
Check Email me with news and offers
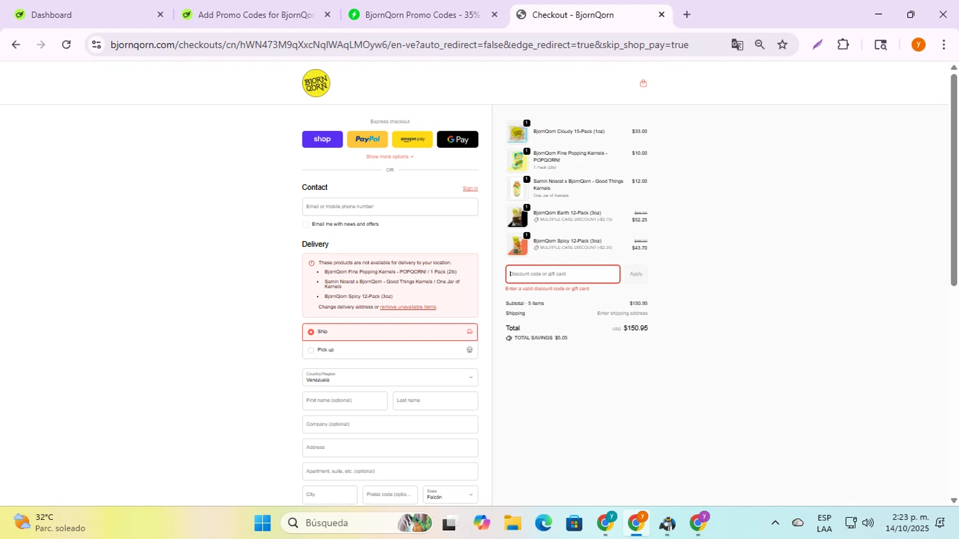coord(306,224)
